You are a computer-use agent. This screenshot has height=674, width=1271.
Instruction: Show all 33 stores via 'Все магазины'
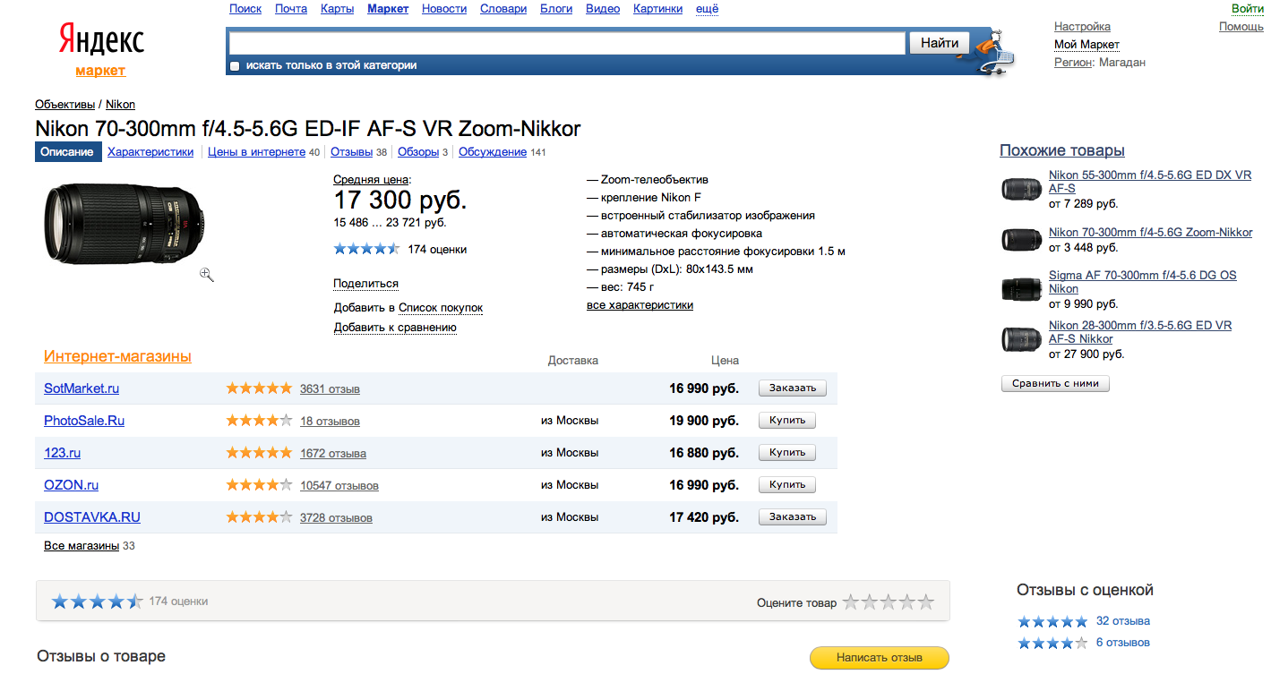point(82,546)
